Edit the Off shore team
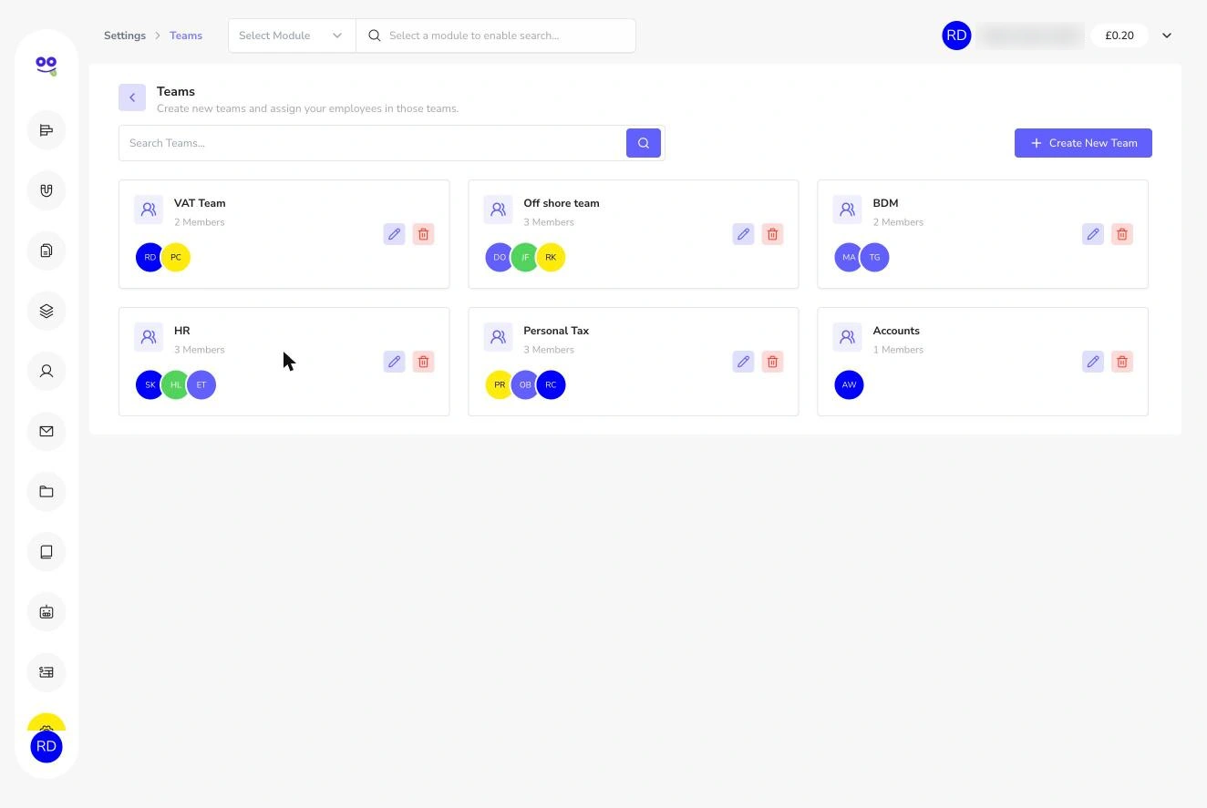The height and width of the screenshot is (808, 1207). pos(743,234)
